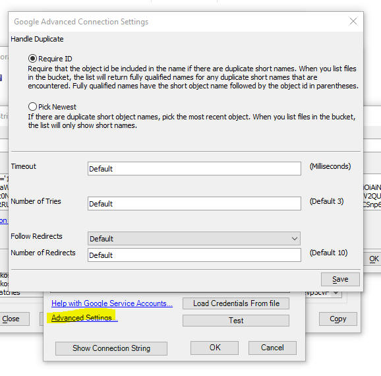Click the Number of Redirects field

click(x=194, y=255)
